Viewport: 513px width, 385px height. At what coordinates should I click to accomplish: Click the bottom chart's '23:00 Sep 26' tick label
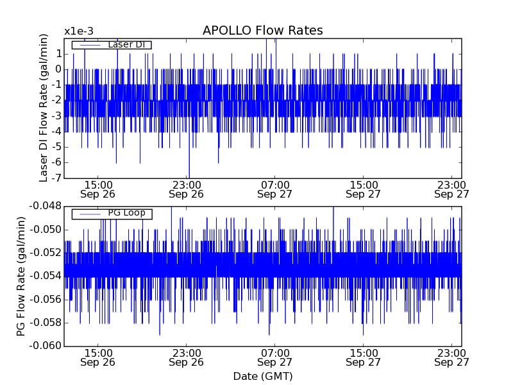[x=186, y=358]
